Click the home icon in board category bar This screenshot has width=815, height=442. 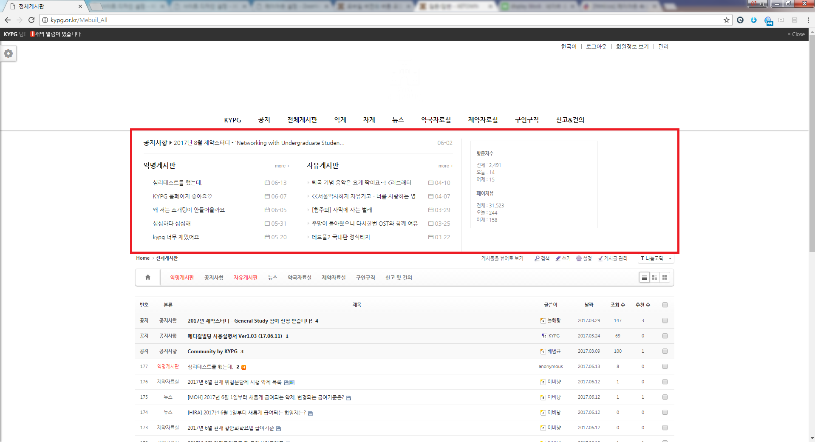click(x=148, y=278)
